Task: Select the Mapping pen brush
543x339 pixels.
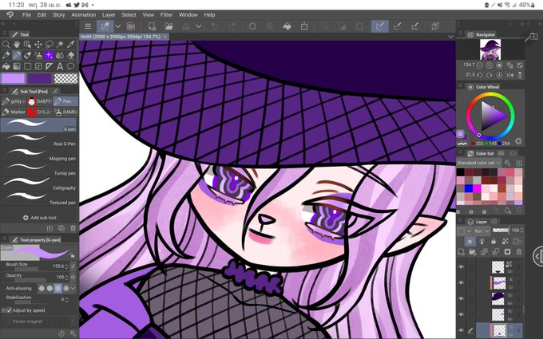Action: pyautogui.click(x=38, y=155)
